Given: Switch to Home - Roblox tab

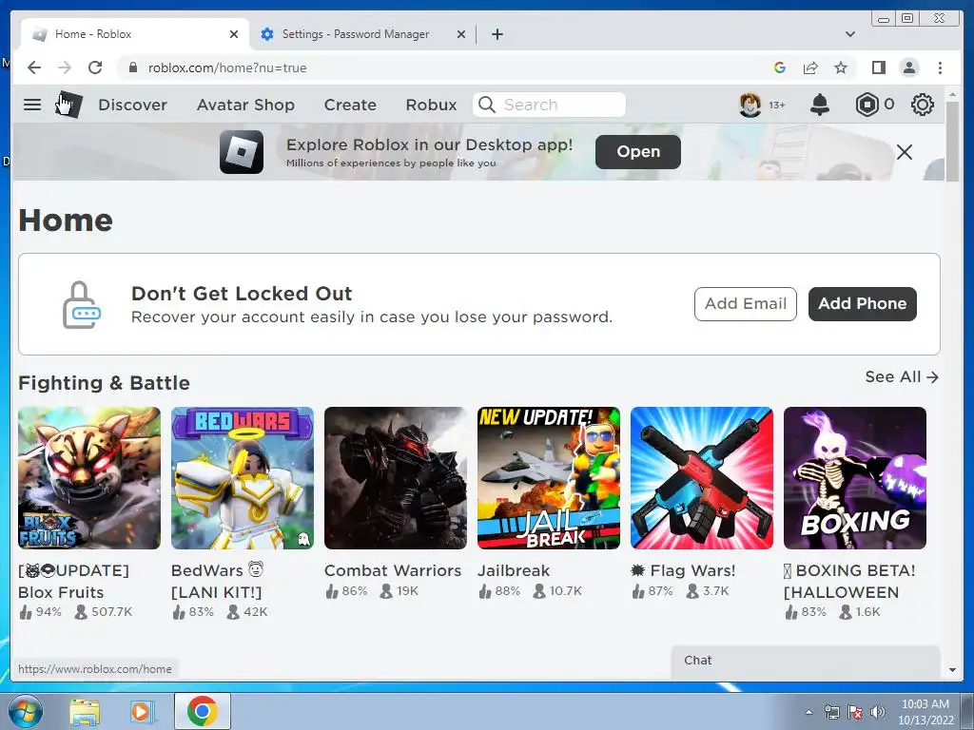Looking at the screenshot, I should click(x=135, y=34).
